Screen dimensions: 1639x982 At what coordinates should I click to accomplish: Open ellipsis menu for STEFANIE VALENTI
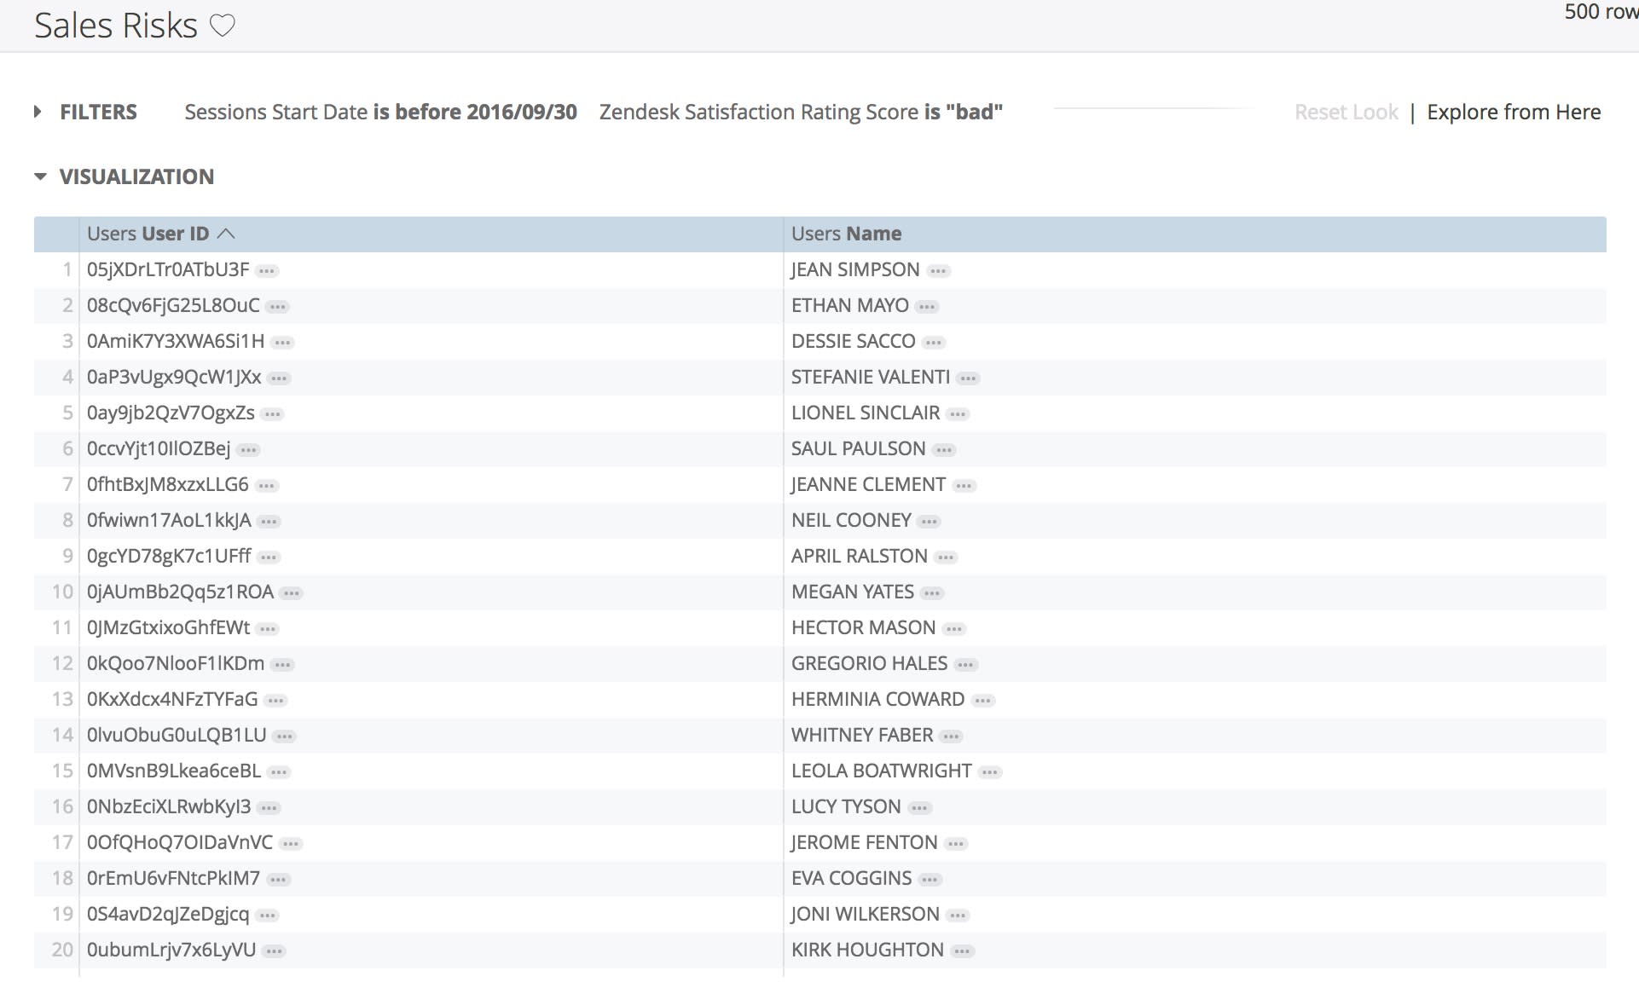click(968, 378)
